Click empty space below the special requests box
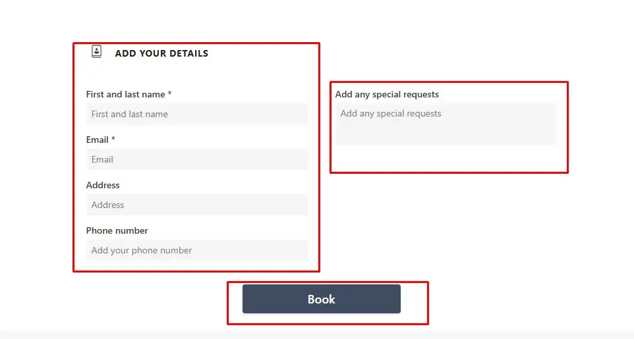The width and height of the screenshot is (634, 339). tap(446, 158)
